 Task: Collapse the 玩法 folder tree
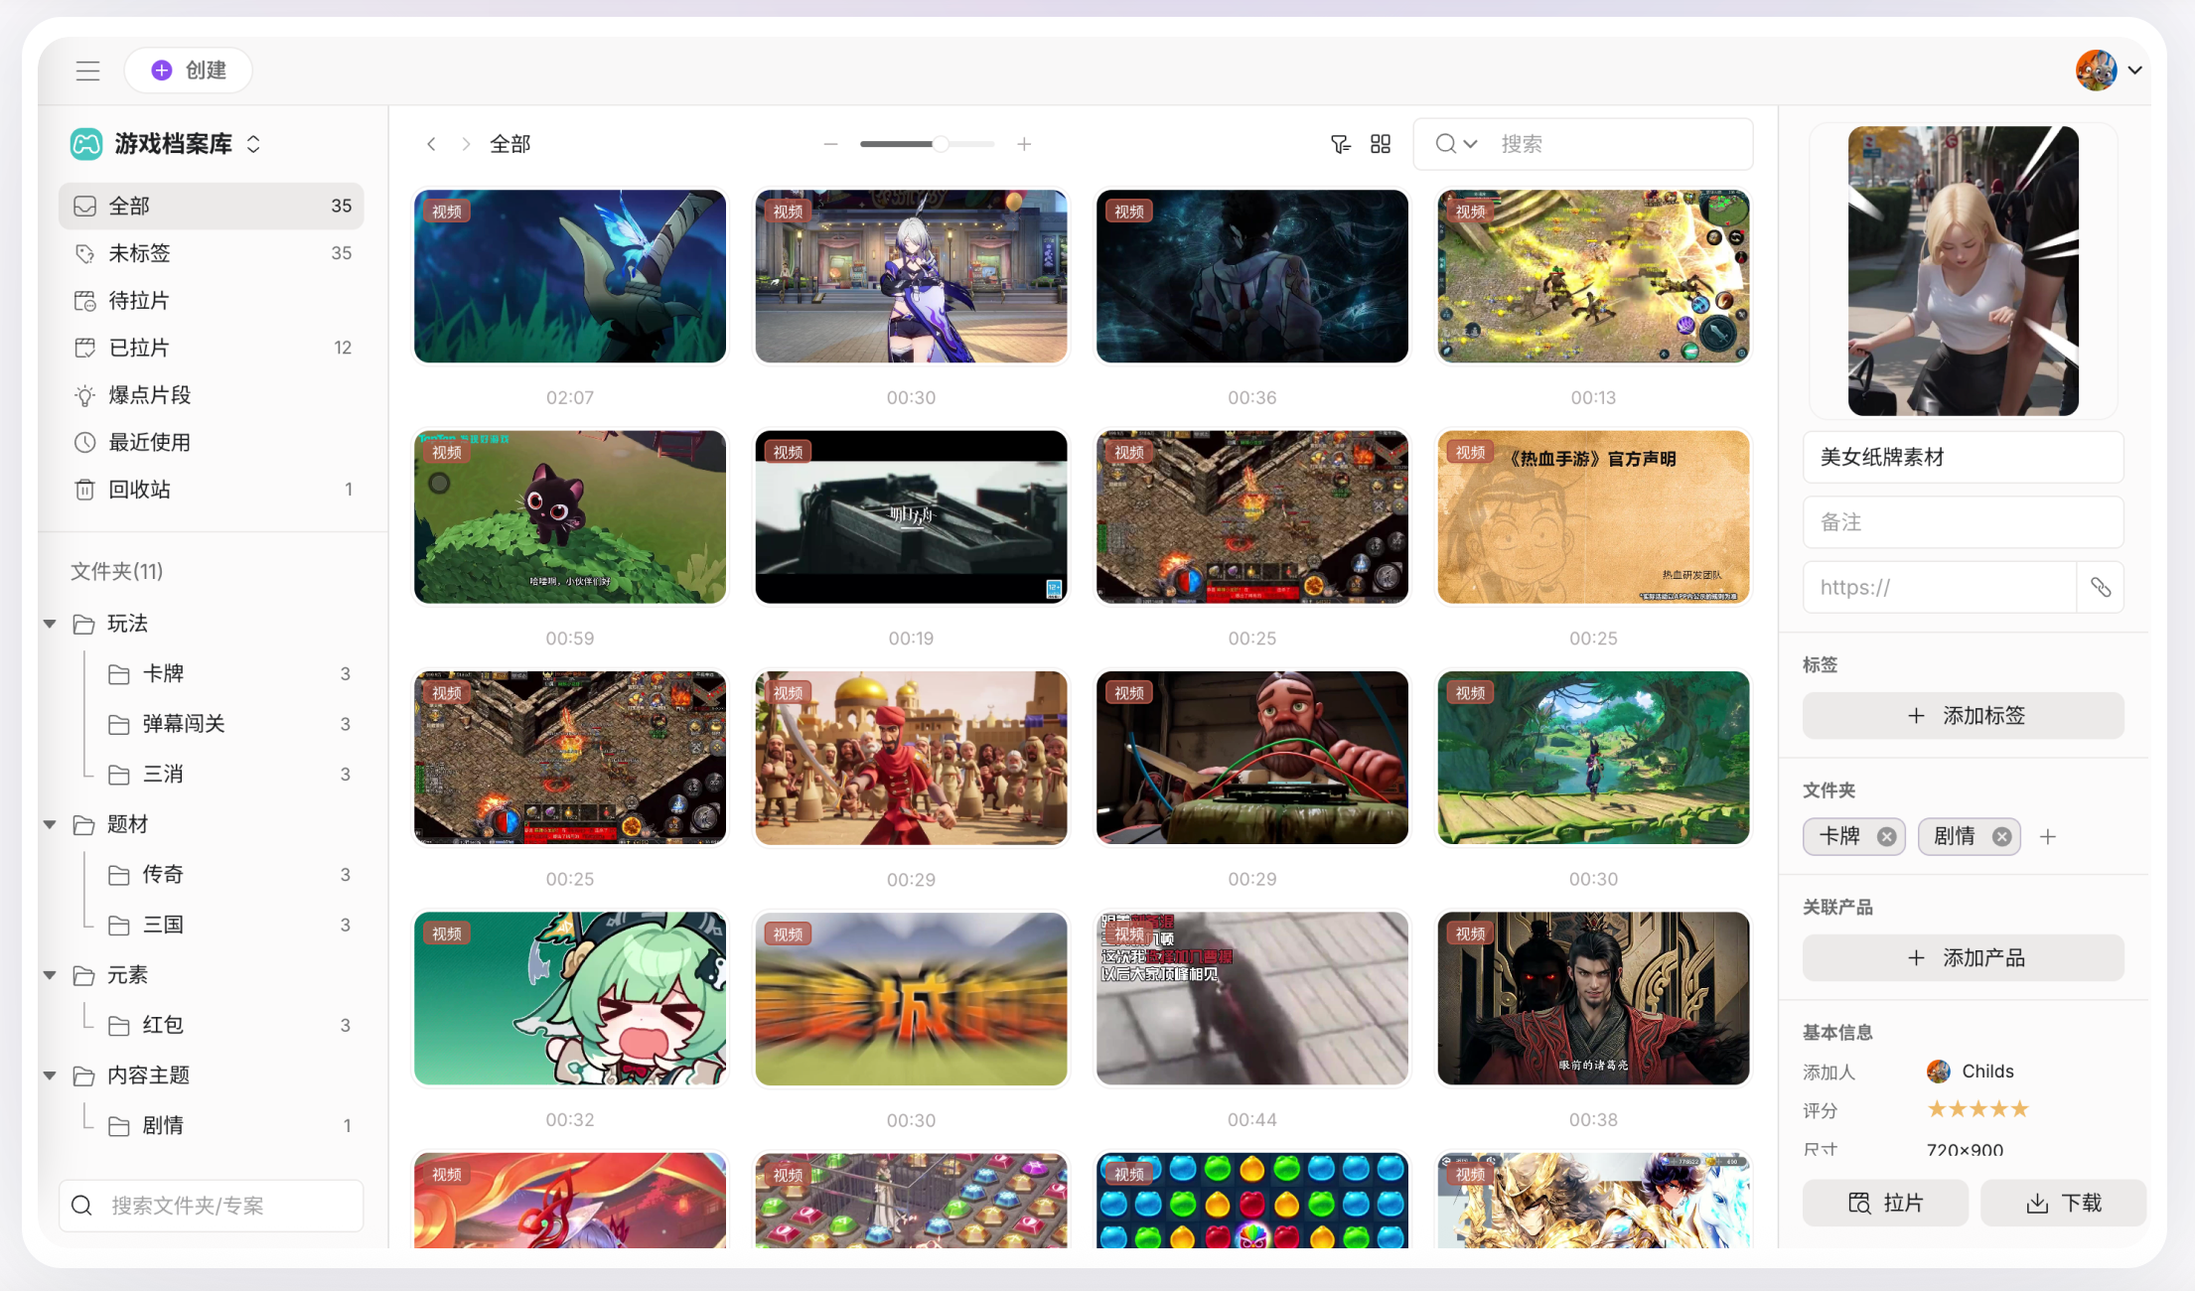pos(50,624)
